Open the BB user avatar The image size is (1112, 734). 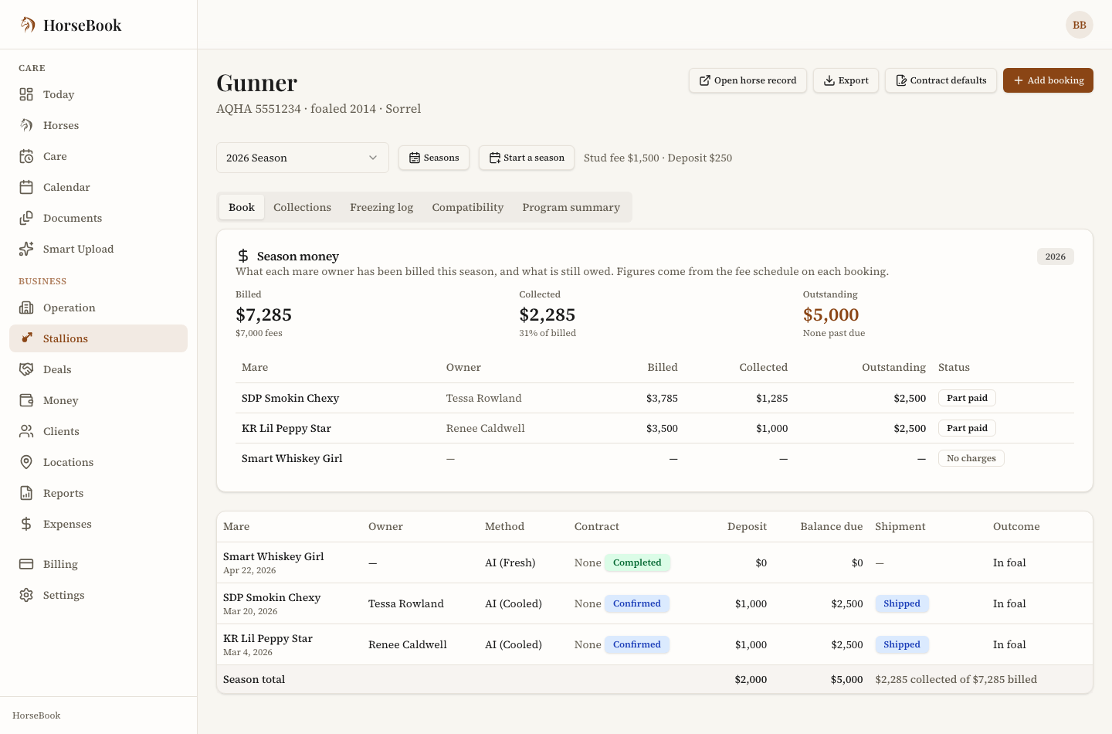tap(1080, 25)
